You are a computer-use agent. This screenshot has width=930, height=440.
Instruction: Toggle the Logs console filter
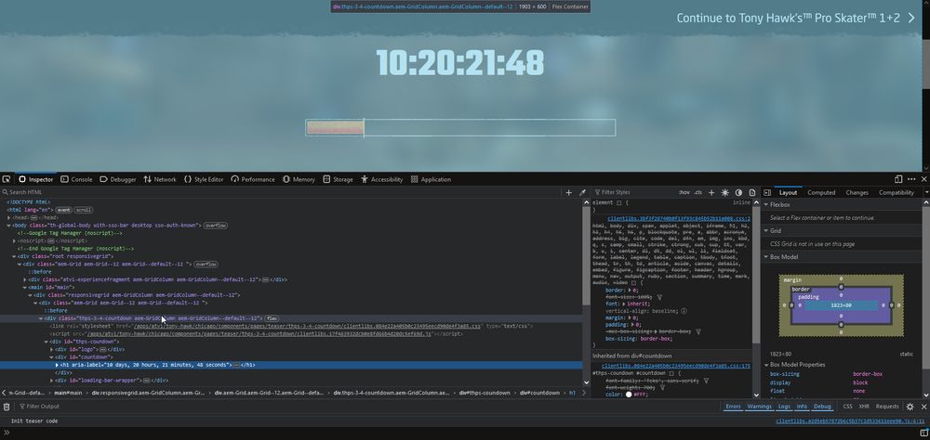(x=784, y=407)
